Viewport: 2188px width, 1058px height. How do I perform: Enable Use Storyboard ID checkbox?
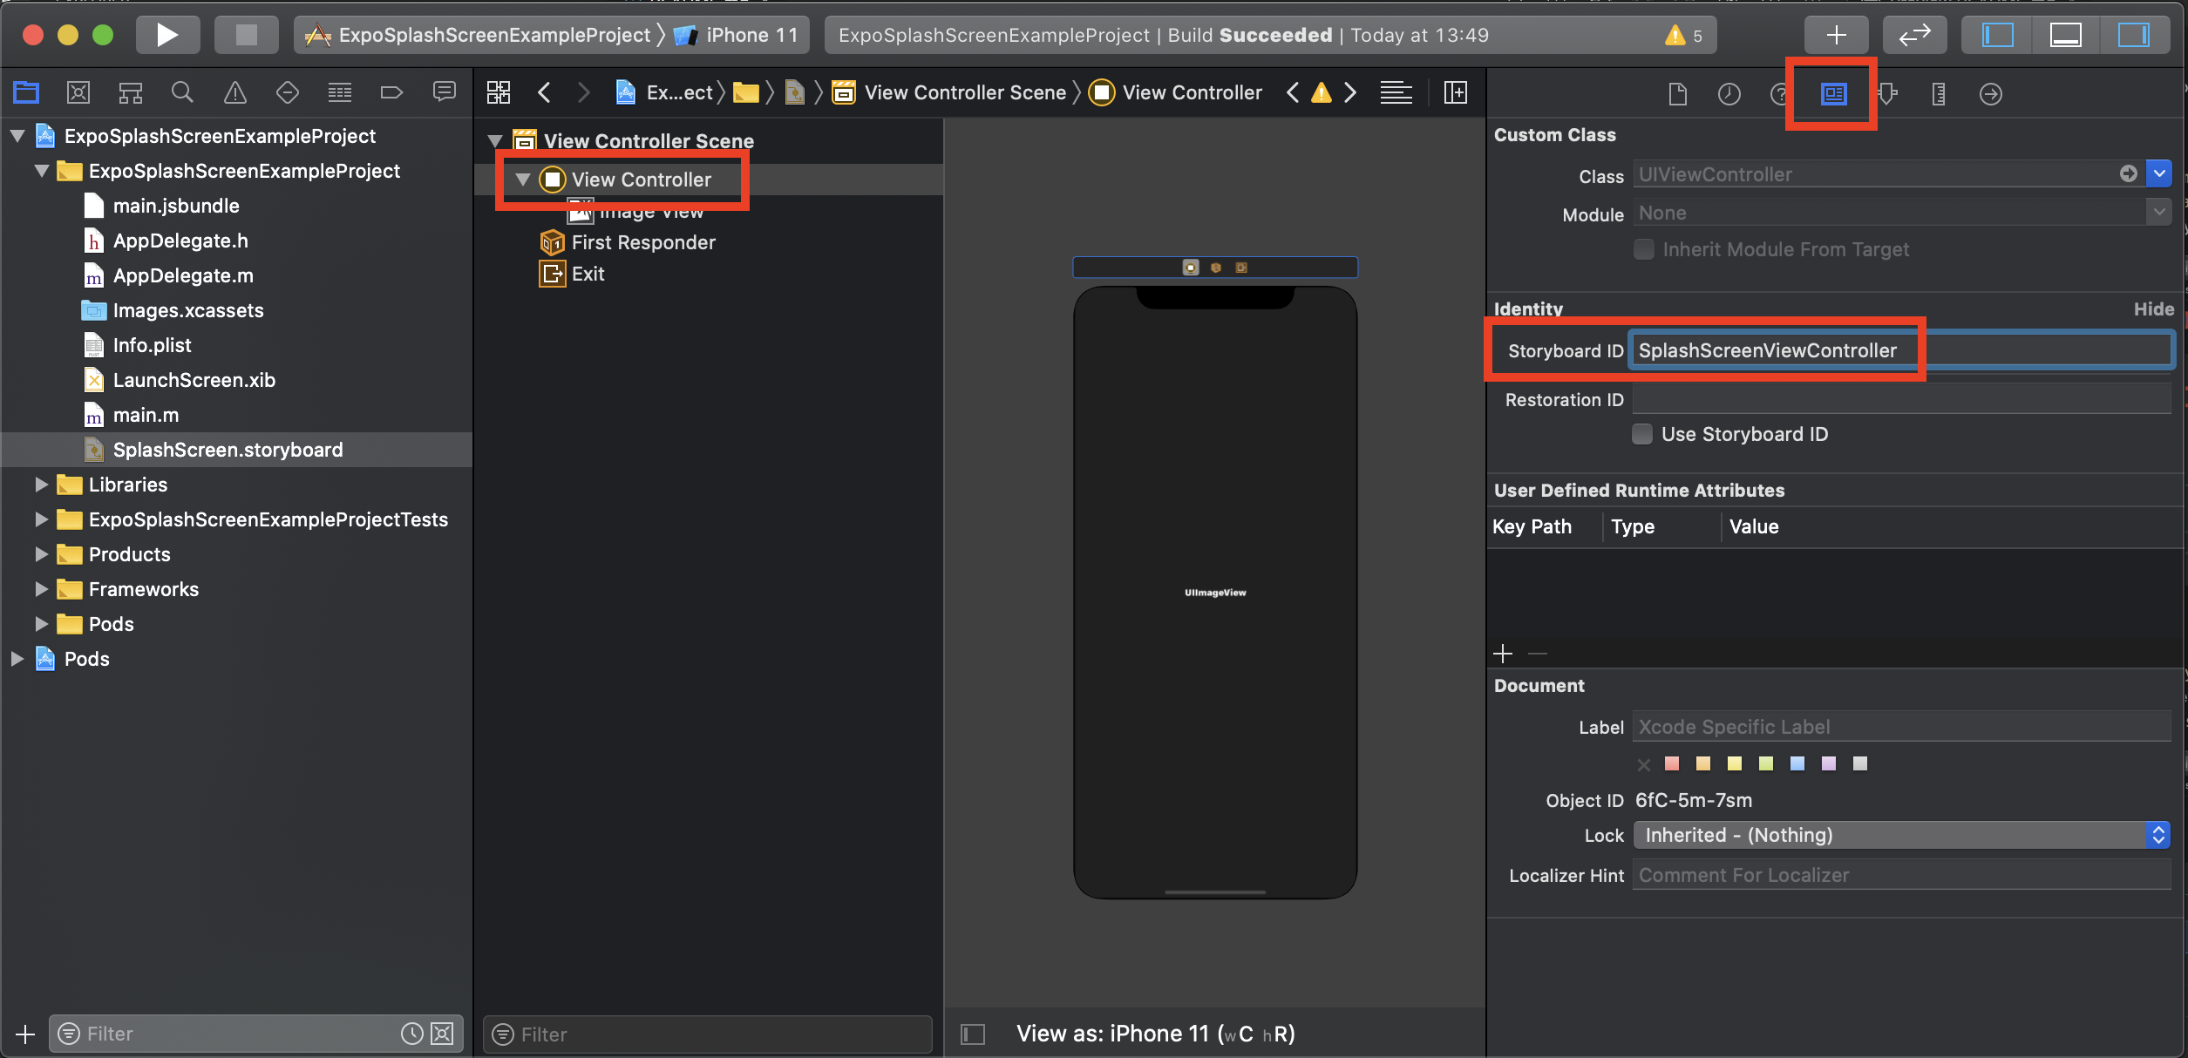tap(1642, 434)
